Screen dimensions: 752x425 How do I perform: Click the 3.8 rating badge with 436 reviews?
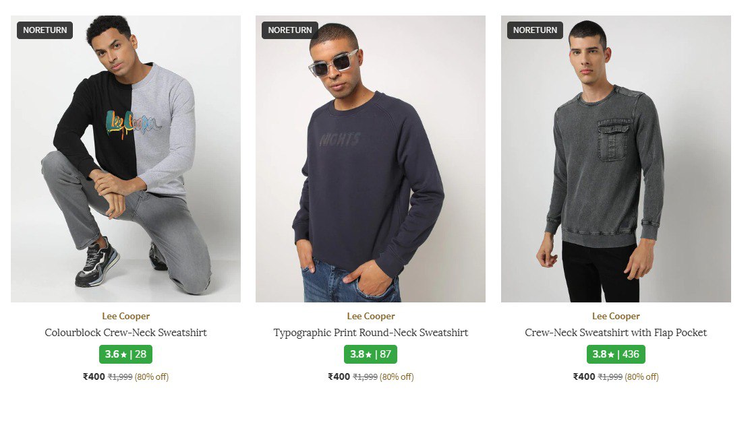coord(616,354)
